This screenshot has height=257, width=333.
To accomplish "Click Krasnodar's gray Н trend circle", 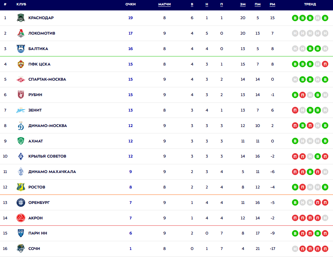I will 318,18.
